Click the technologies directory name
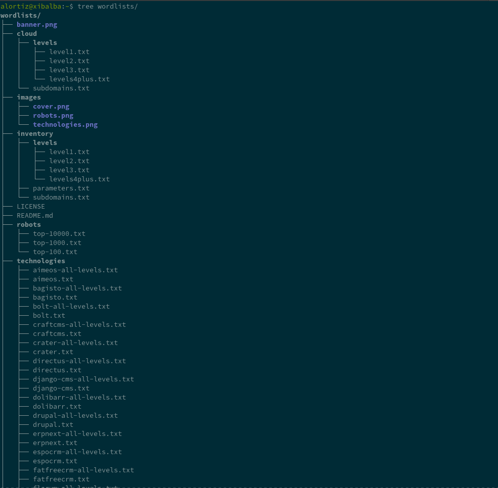 tap(40, 261)
